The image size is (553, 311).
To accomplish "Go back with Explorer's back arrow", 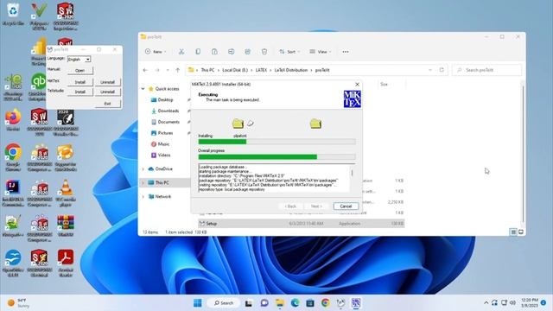I will pos(145,70).
